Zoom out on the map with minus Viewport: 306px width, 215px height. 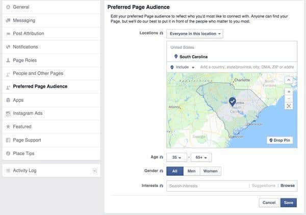289,99
